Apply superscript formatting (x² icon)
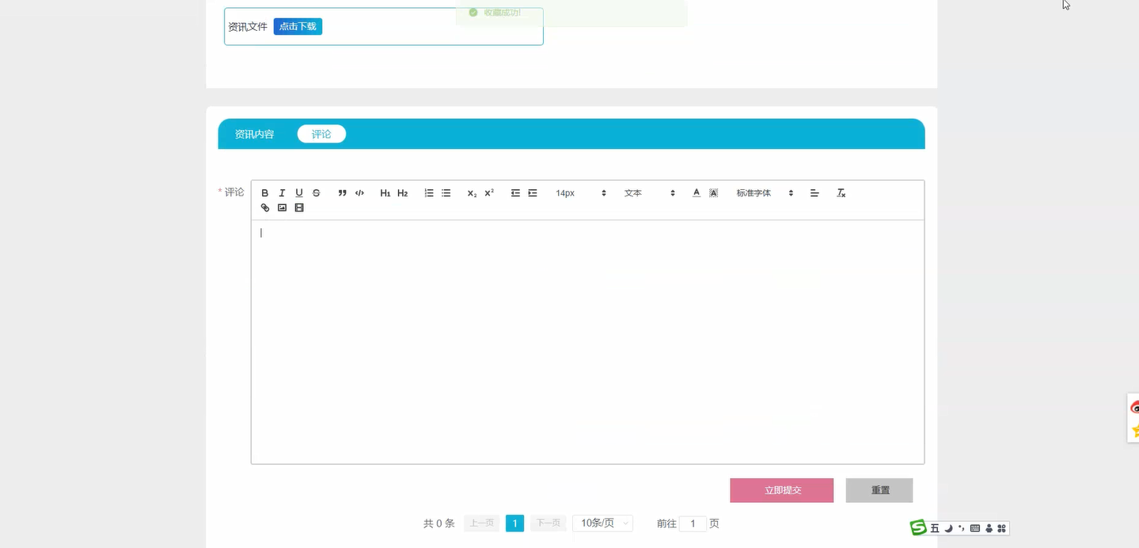 pyautogui.click(x=489, y=193)
